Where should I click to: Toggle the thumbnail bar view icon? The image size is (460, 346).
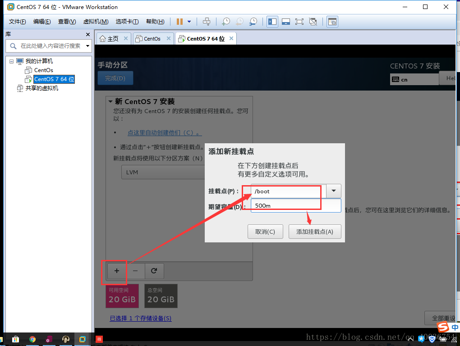(286, 22)
